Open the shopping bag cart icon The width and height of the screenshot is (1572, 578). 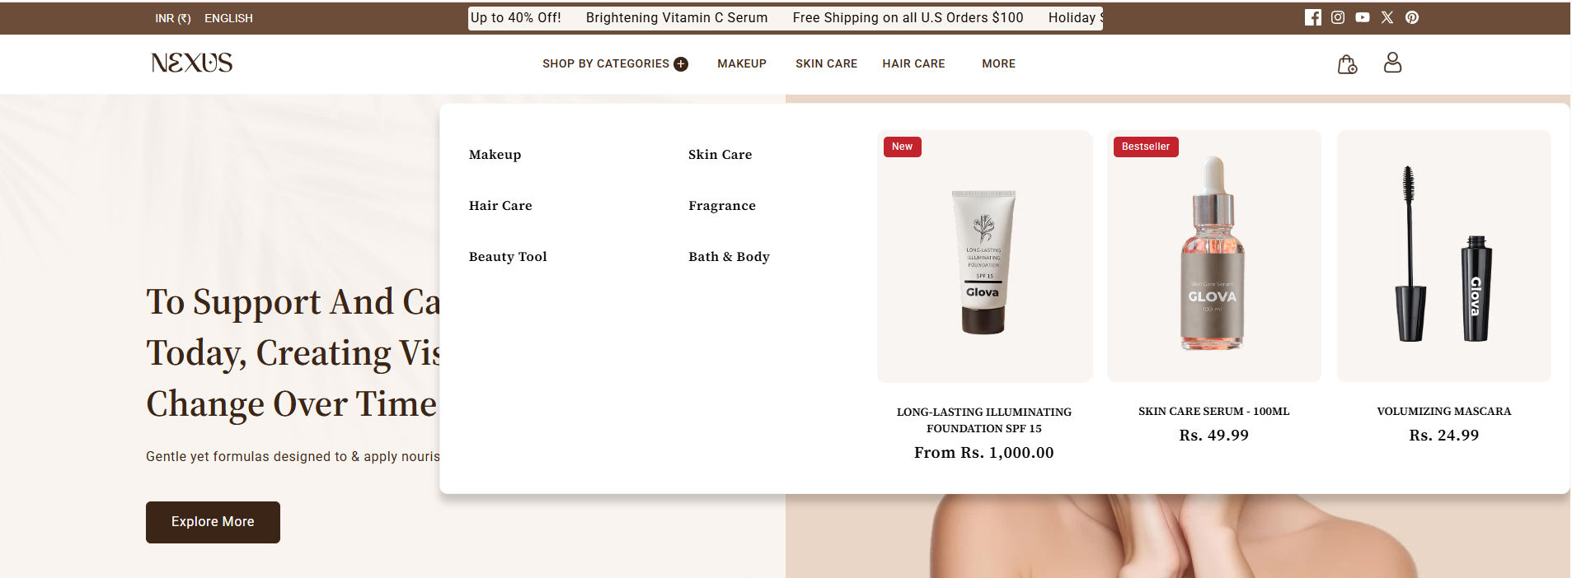click(x=1347, y=64)
